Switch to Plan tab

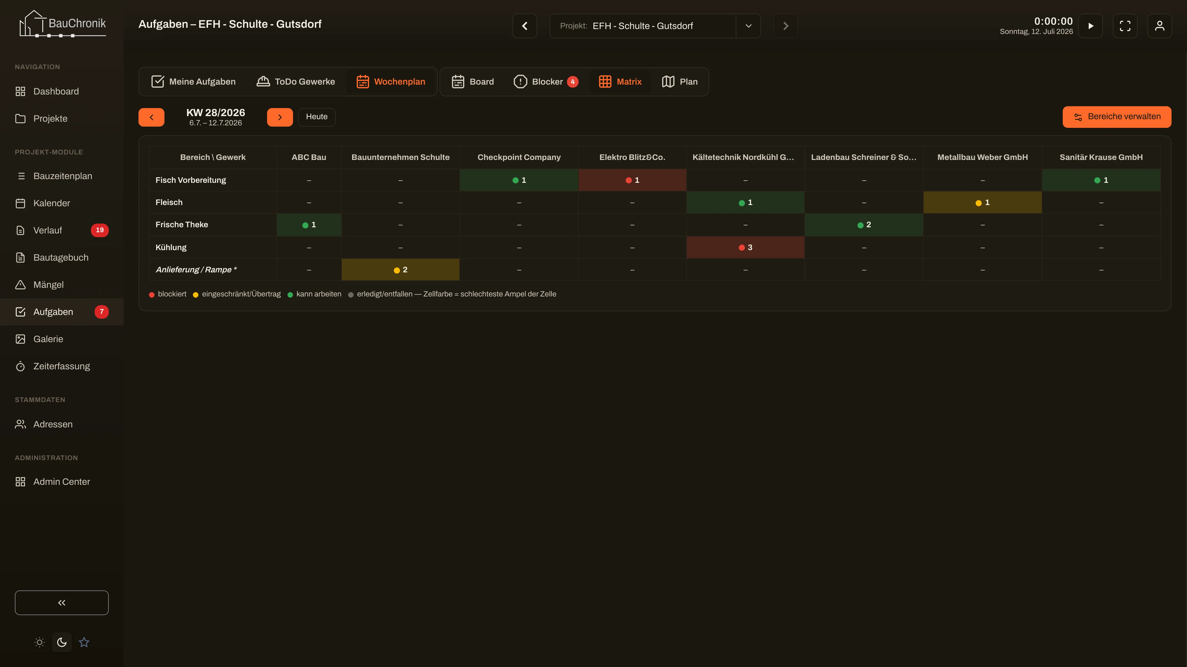click(x=680, y=82)
